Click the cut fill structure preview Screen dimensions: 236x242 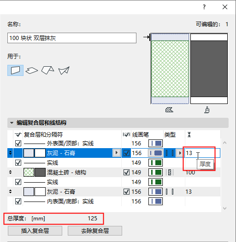click(x=170, y=69)
